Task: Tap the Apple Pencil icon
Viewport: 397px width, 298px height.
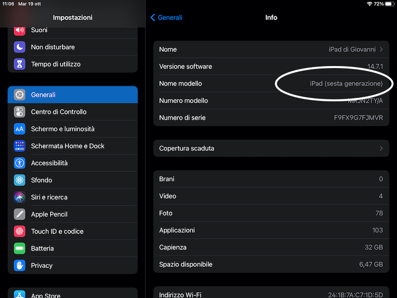Action: [19, 215]
